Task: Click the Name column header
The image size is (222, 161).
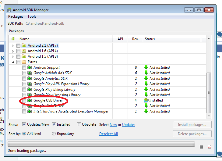Action: 61,39
